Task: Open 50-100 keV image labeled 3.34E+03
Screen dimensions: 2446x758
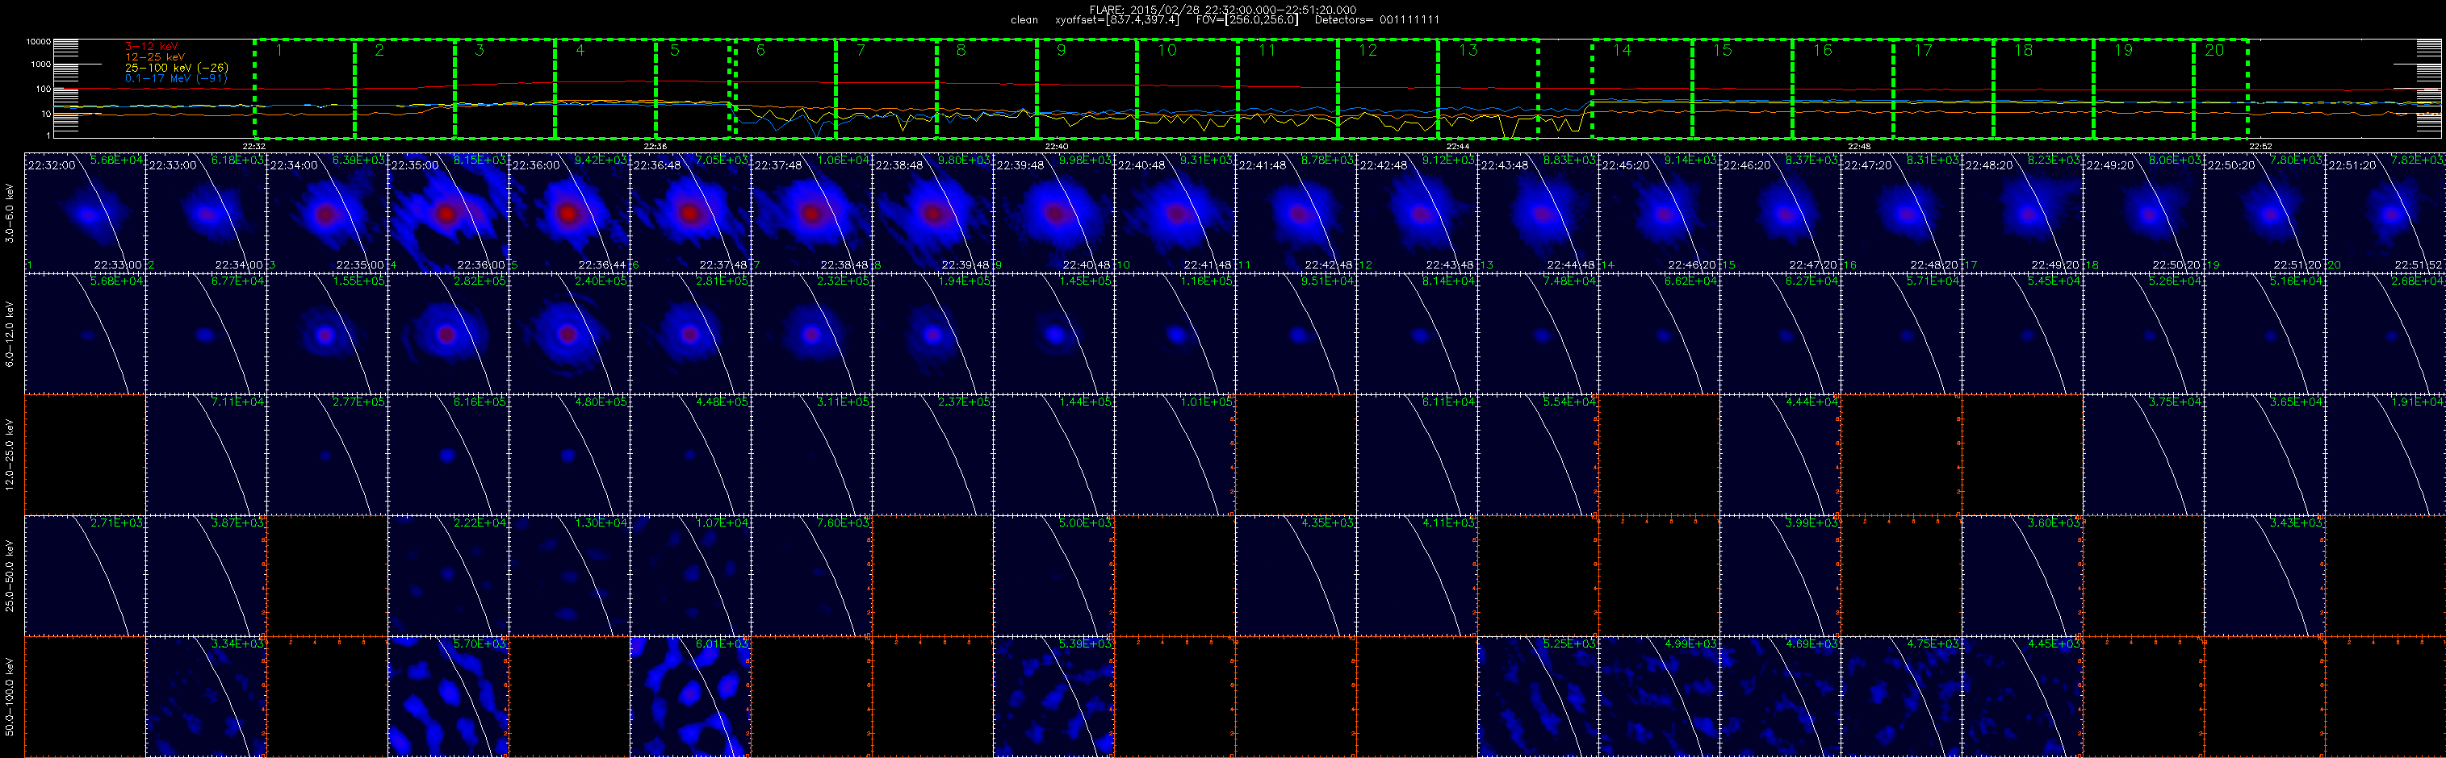Action: (206, 697)
